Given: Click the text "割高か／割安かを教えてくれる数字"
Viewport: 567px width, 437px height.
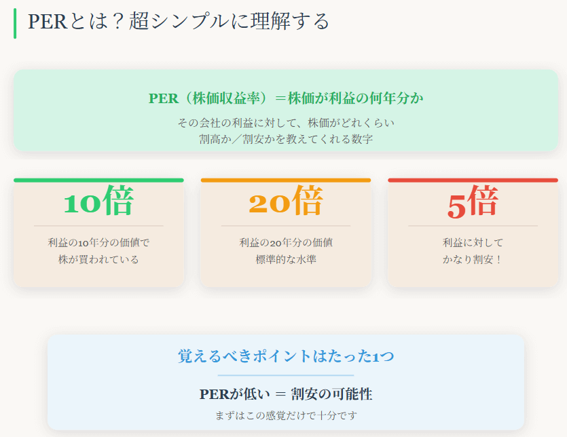Looking at the screenshot, I should [286, 139].
